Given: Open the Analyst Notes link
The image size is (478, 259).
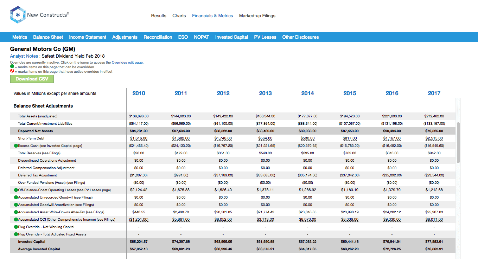Looking at the screenshot, I should click(x=24, y=56).
